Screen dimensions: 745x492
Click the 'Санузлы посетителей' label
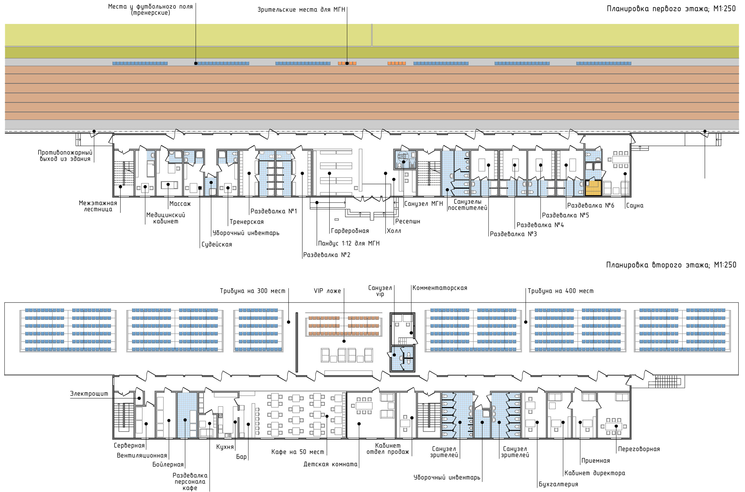[x=467, y=205]
